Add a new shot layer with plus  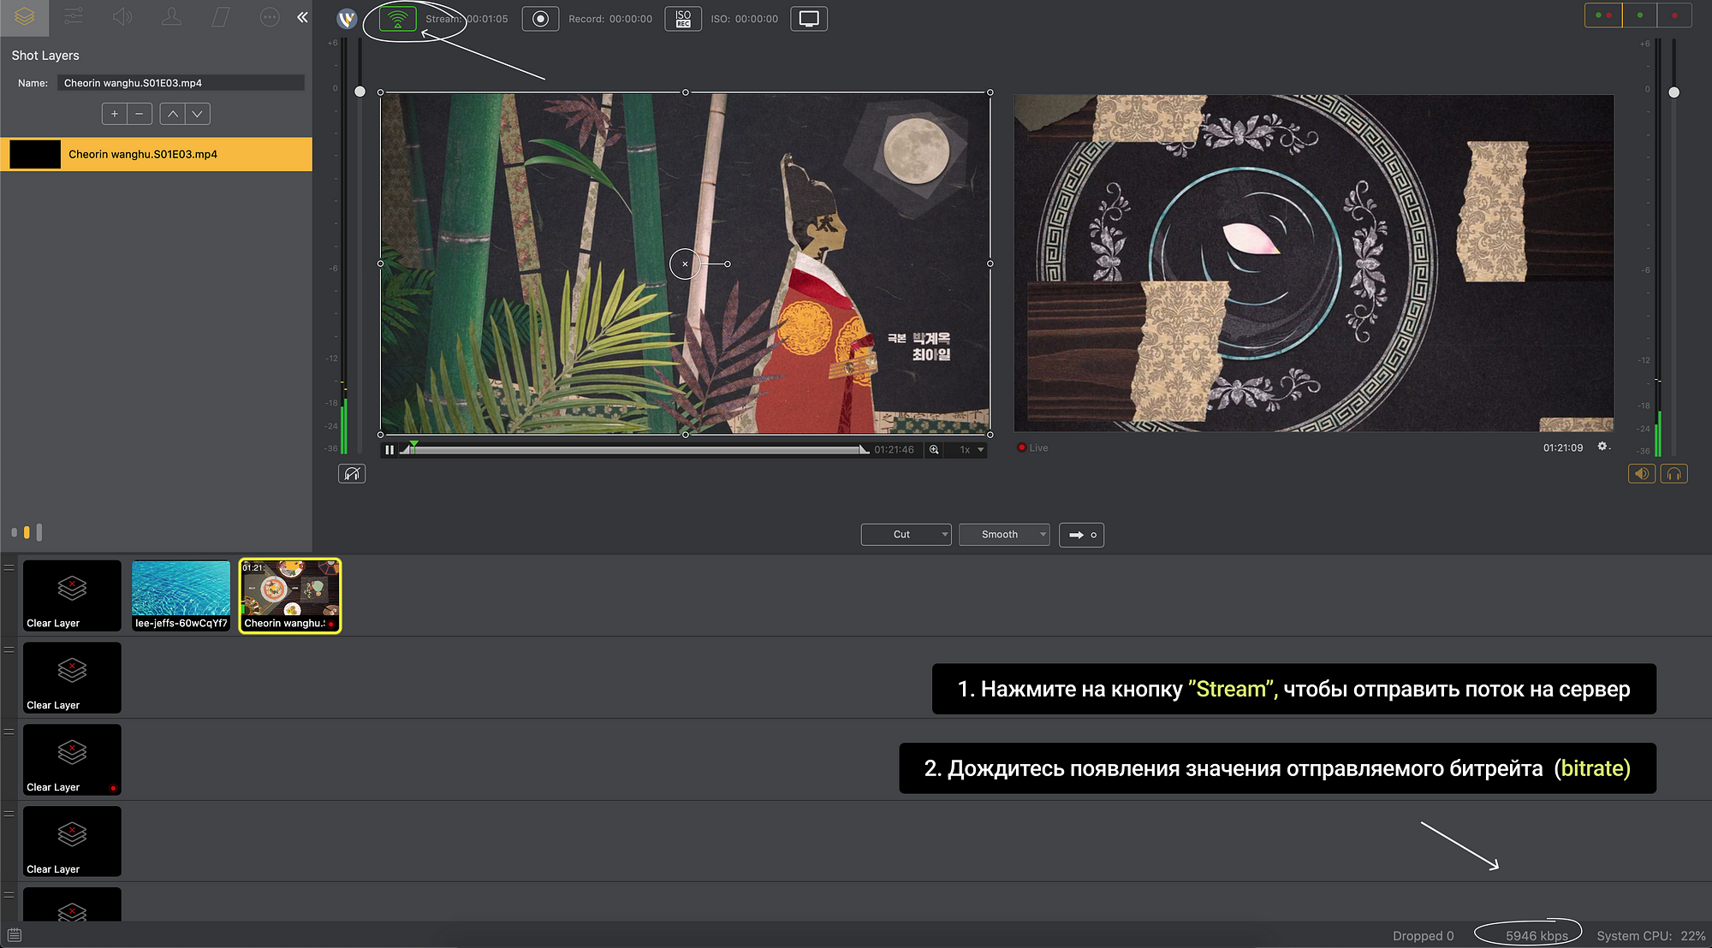click(x=114, y=114)
